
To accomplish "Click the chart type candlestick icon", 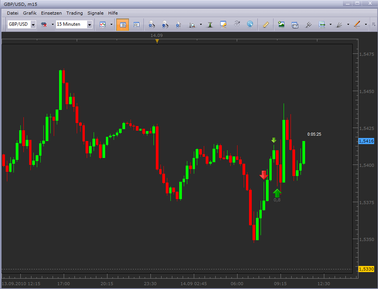I will click(103, 24).
